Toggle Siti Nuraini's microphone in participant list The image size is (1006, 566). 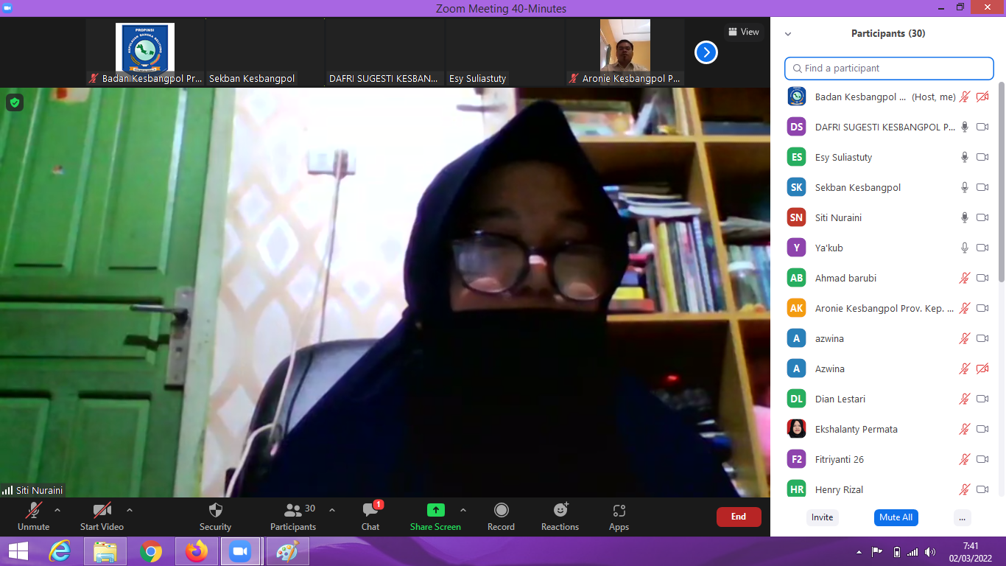point(964,217)
